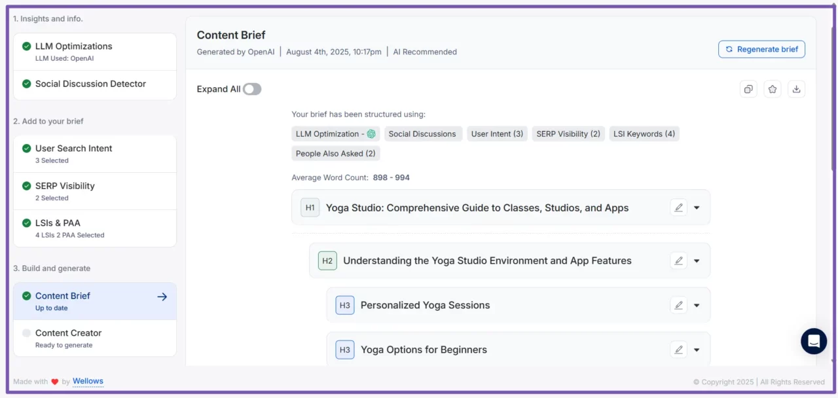Edit the Personalized Yoga Sessions heading
Viewport: 838px width, 398px height.
coord(678,304)
